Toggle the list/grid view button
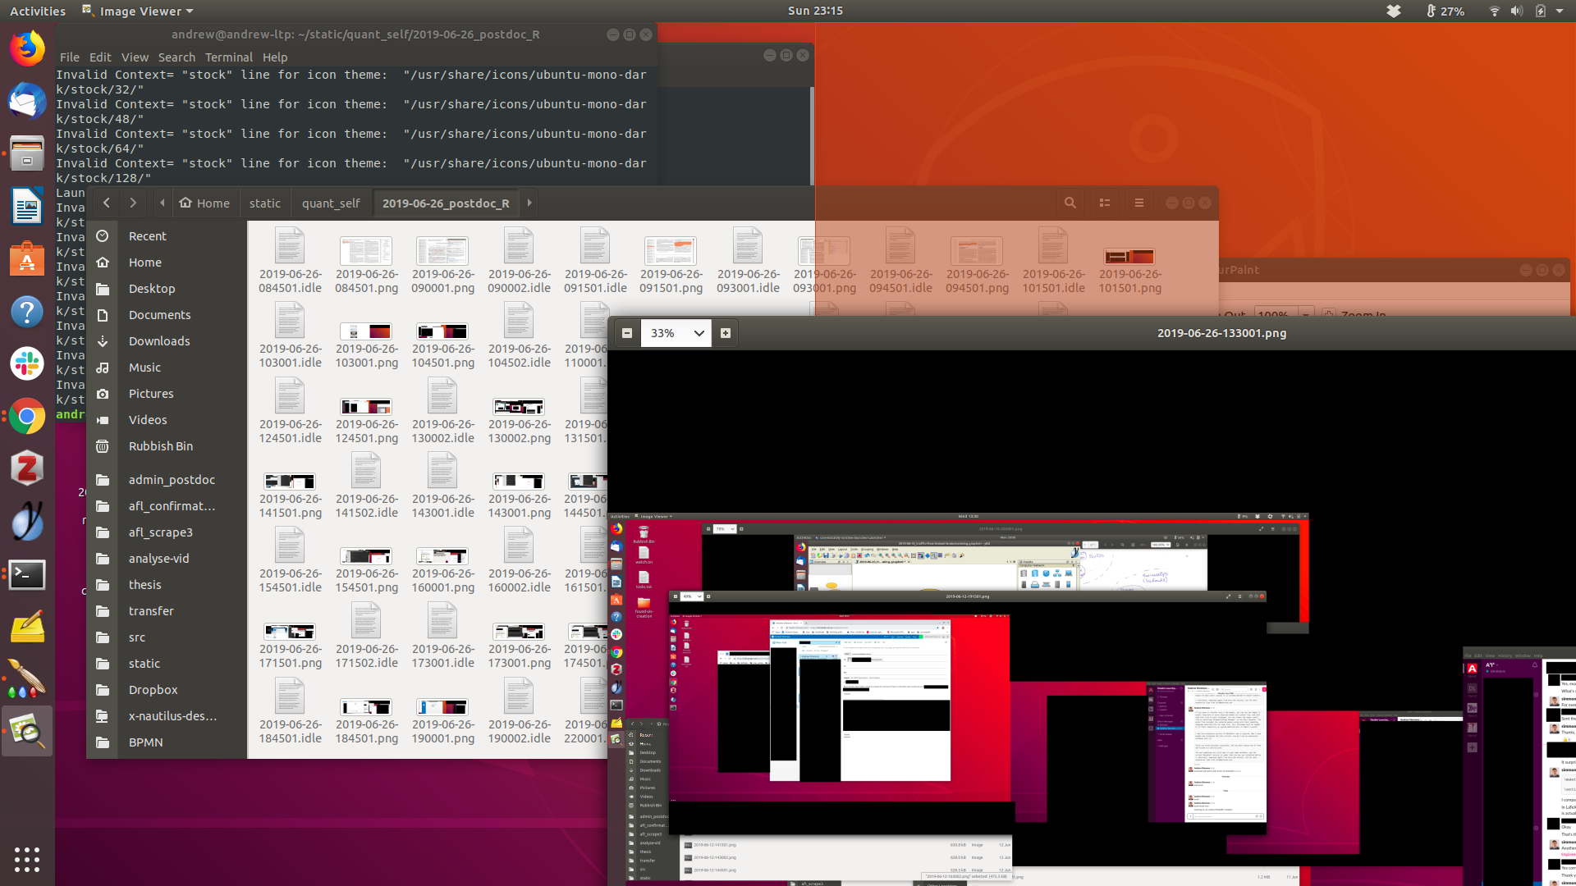The width and height of the screenshot is (1576, 886). click(1105, 203)
